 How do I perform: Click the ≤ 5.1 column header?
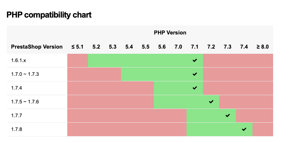pos(78,47)
